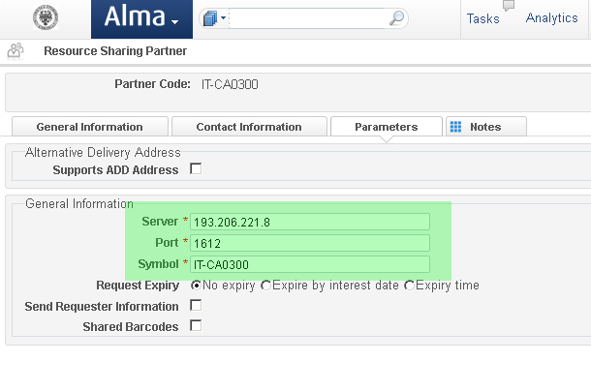Viewport: 591px width, 392px height.
Task: Tick Send Requester Information checkbox
Action: [196, 305]
